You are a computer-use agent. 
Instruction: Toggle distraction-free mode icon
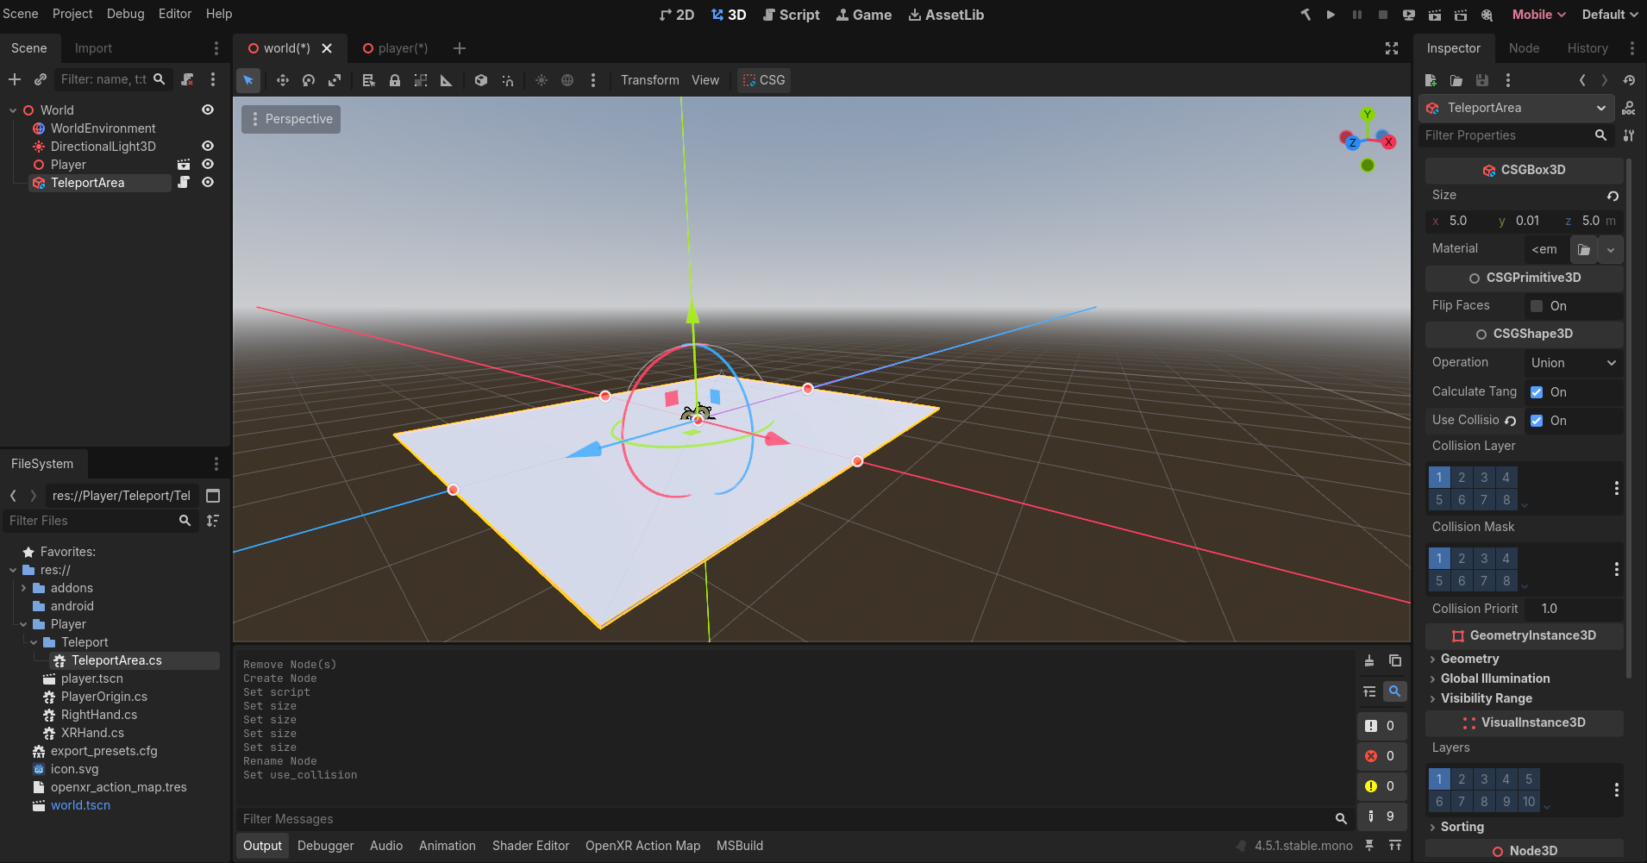coord(1391,48)
